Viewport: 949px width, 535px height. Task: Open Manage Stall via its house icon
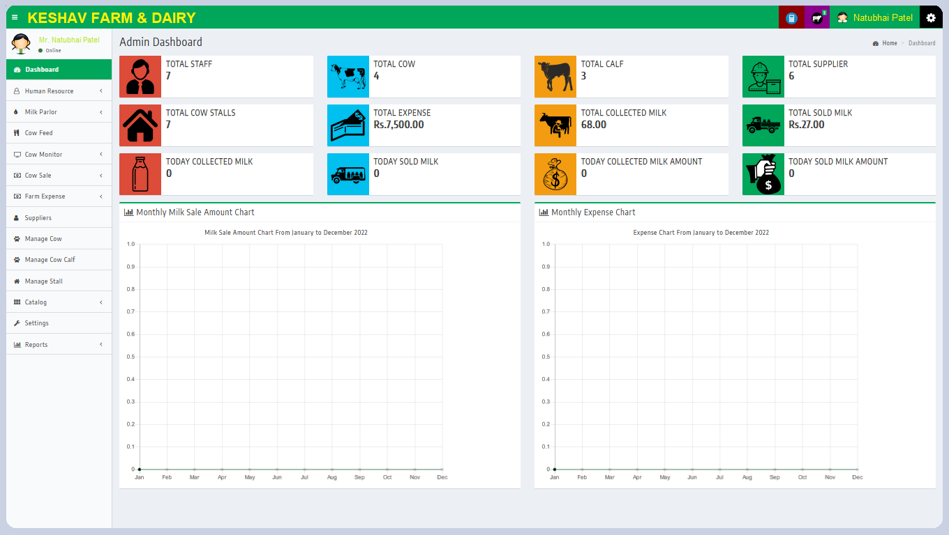pyautogui.click(x=15, y=281)
